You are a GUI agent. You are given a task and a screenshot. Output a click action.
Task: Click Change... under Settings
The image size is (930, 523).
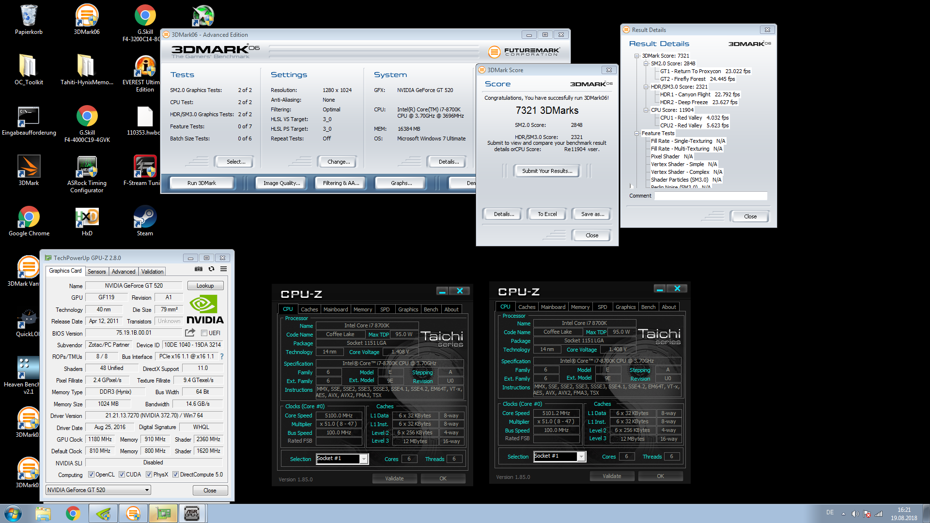(339, 162)
